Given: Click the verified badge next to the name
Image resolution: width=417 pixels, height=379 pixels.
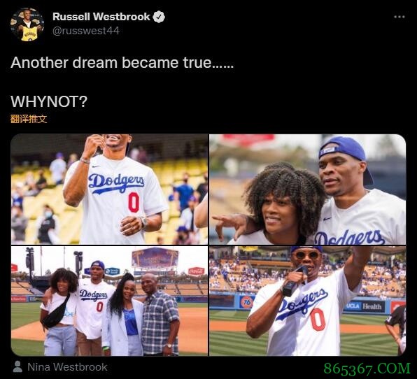Looking at the screenshot, I should coord(159,17).
